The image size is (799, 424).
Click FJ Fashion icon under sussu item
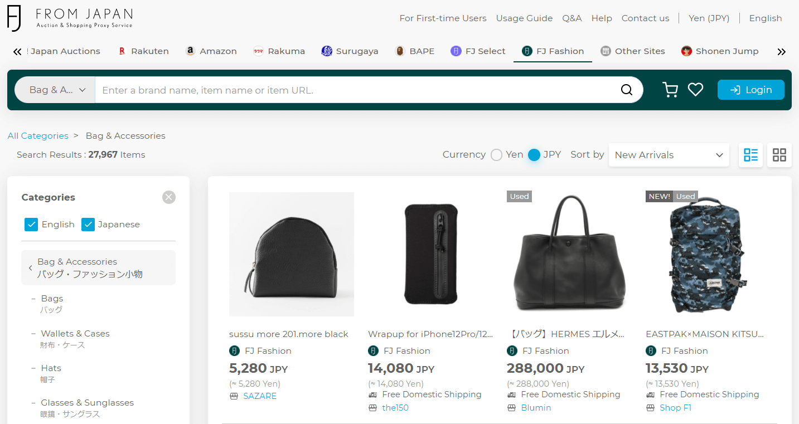[x=234, y=351]
